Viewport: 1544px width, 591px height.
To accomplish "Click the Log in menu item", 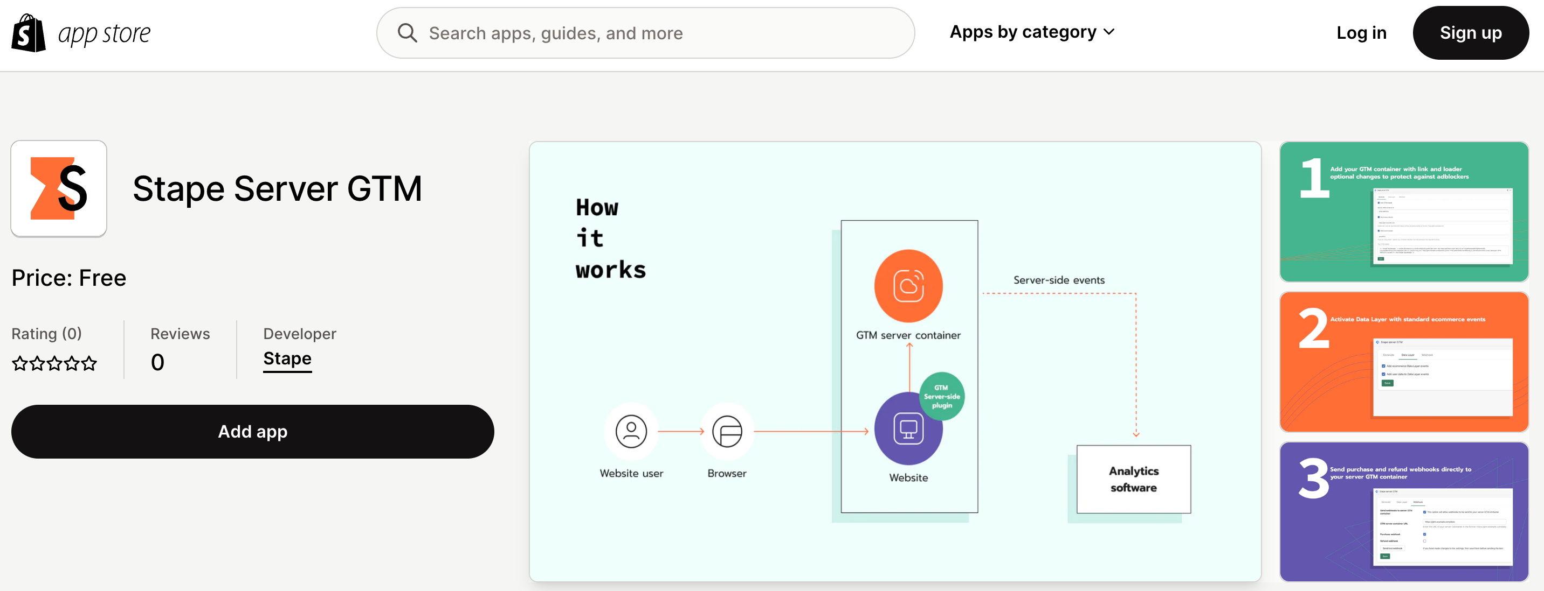I will 1362,31.
